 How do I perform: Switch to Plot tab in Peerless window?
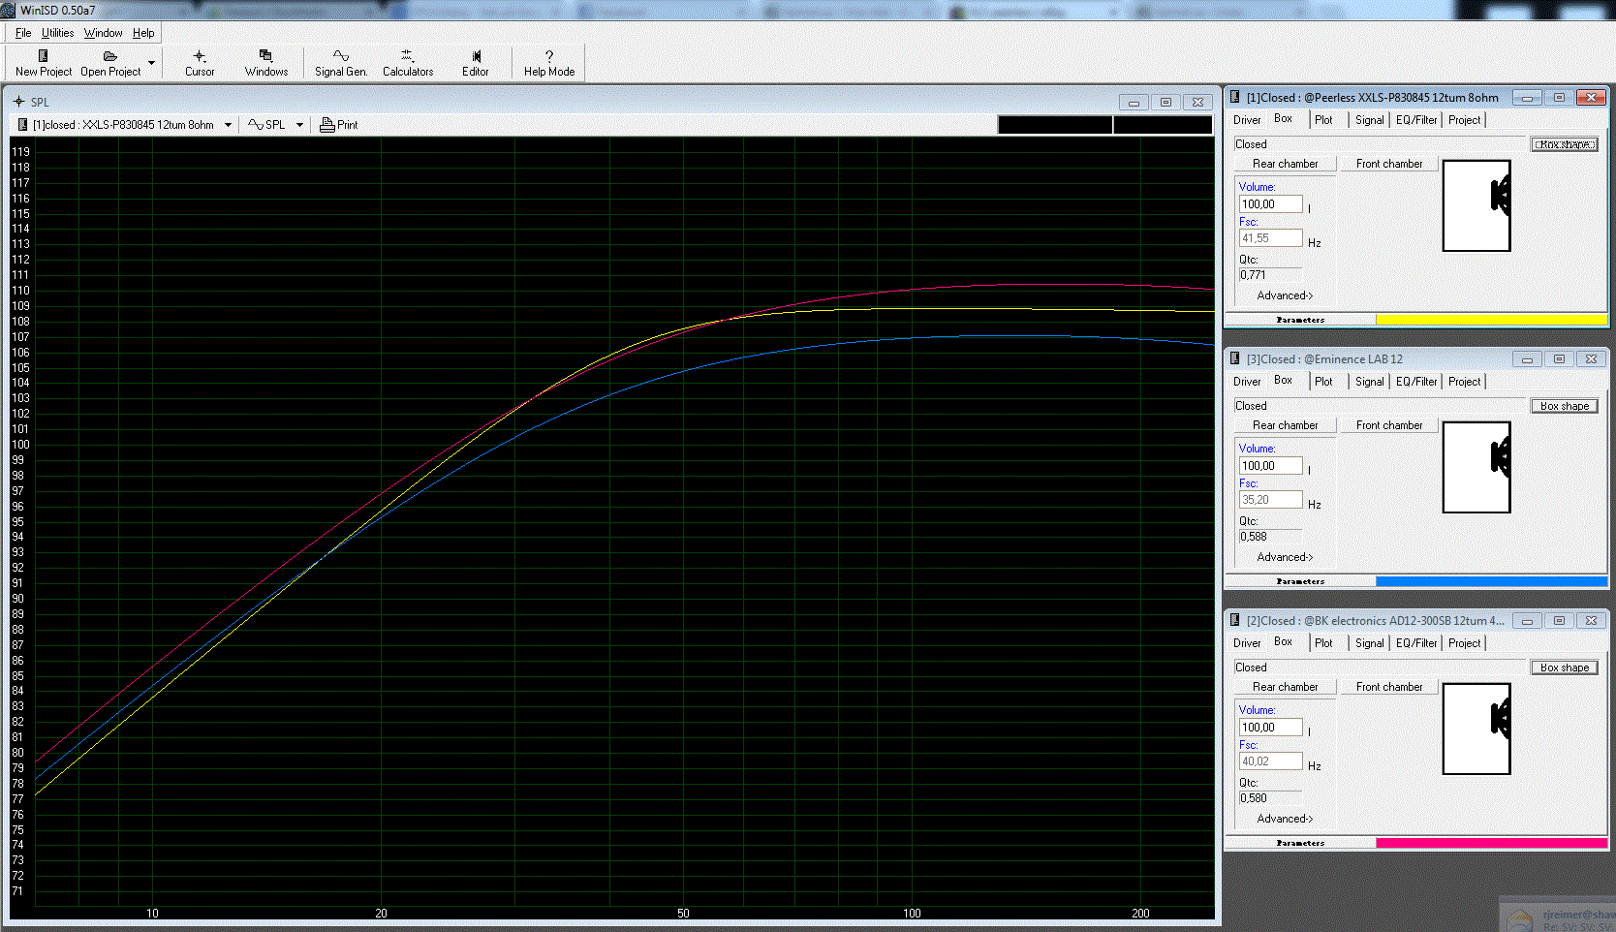pyautogui.click(x=1323, y=120)
